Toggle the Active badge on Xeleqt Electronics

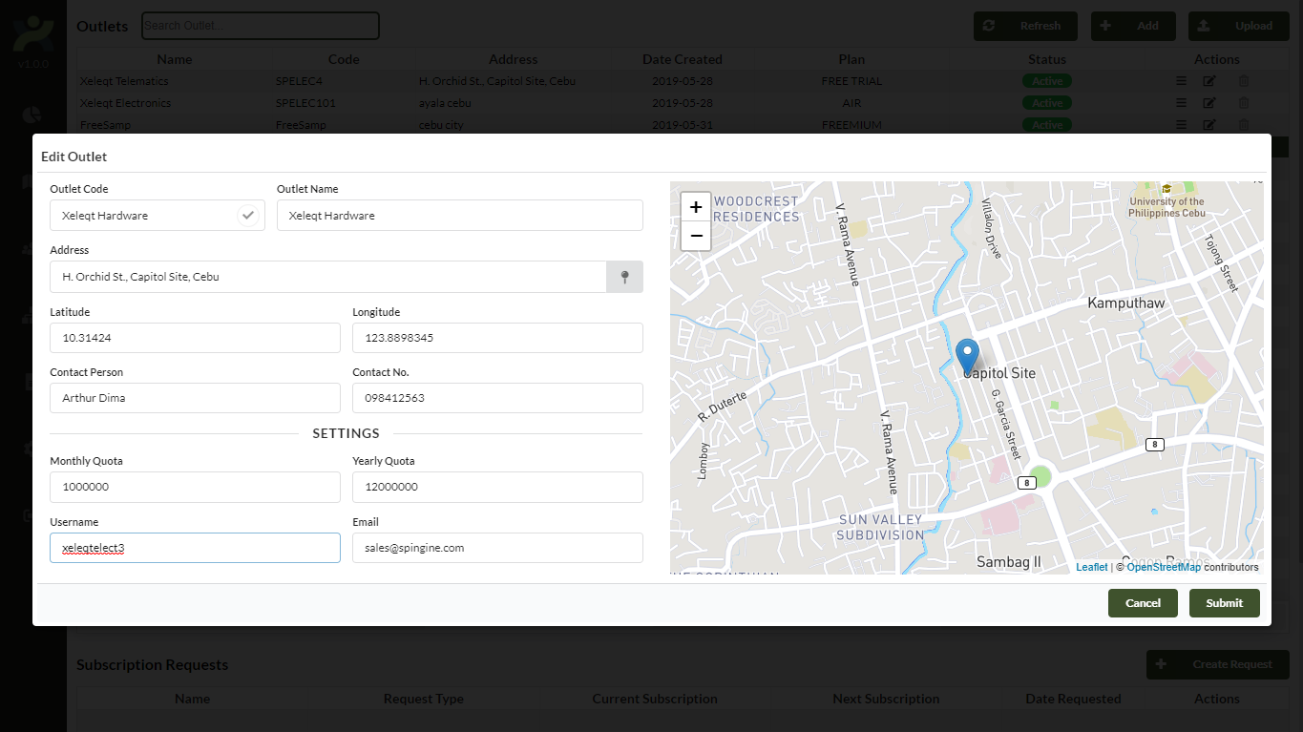[x=1046, y=102]
